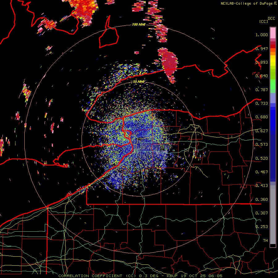Click the 0.253 scale value
The image size is (278, 278).
(x=262, y=227)
